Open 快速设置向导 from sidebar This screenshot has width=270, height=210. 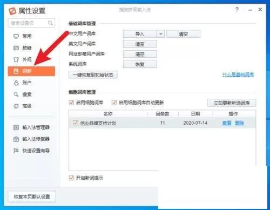[31, 151]
